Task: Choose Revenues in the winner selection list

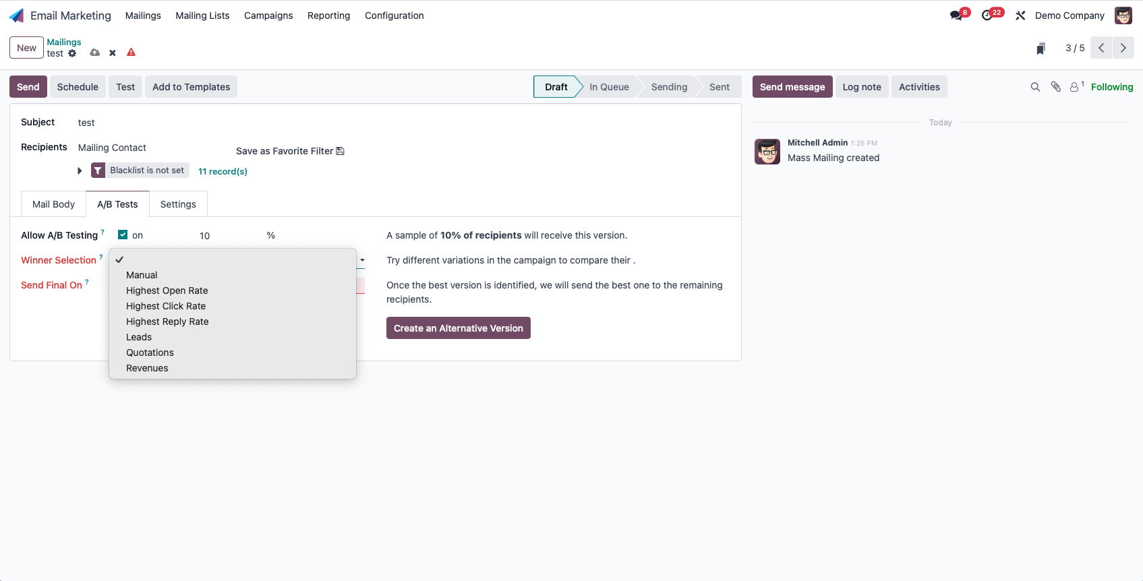Action: 233,368
